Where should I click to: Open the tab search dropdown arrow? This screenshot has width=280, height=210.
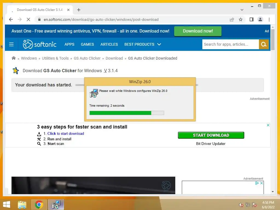click(x=242, y=10)
